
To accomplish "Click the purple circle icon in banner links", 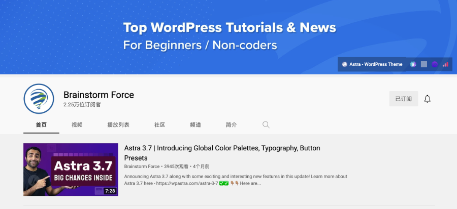I will (x=435, y=64).
